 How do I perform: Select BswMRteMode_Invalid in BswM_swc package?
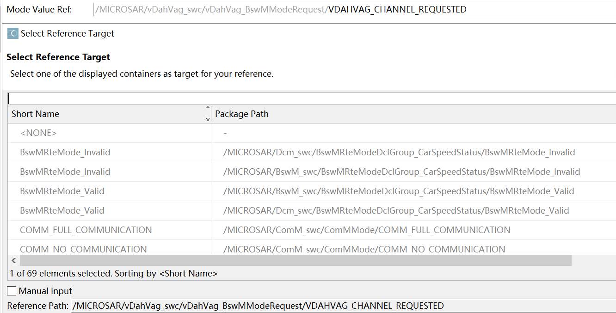[x=312, y=172]
